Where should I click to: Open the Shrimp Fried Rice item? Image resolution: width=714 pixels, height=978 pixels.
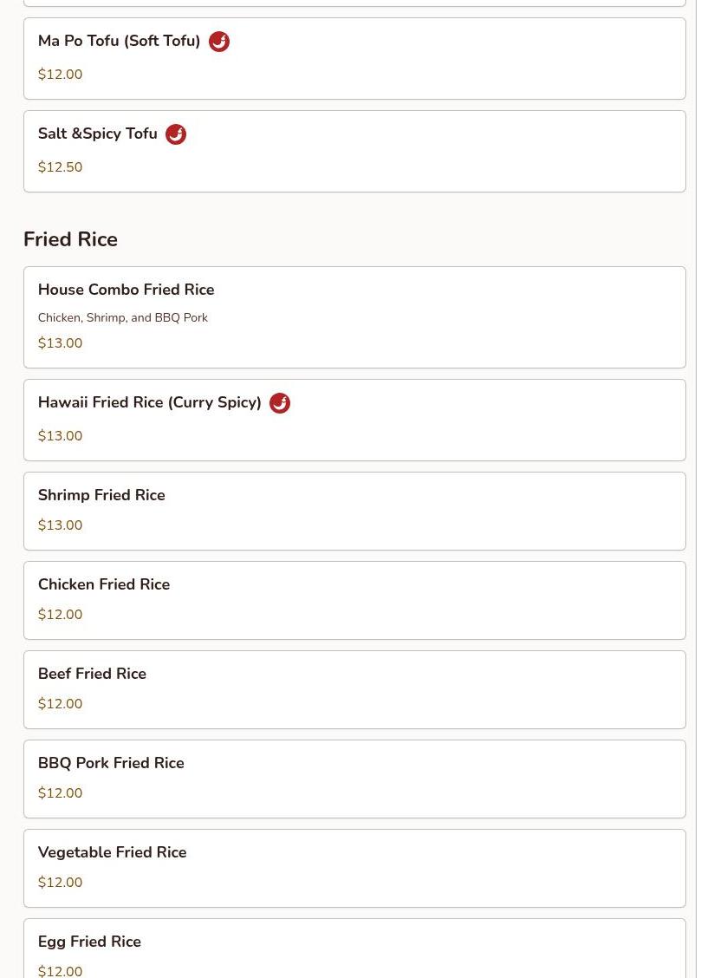point(354,512)
